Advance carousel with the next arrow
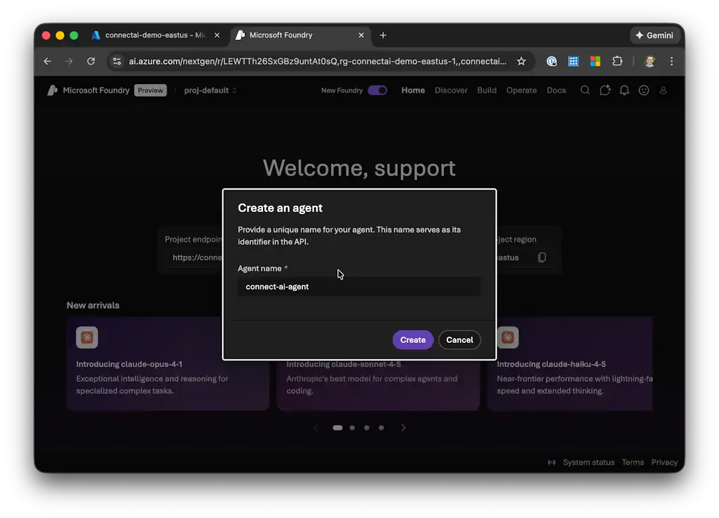 pyautogui.click(x=404, y=428)
